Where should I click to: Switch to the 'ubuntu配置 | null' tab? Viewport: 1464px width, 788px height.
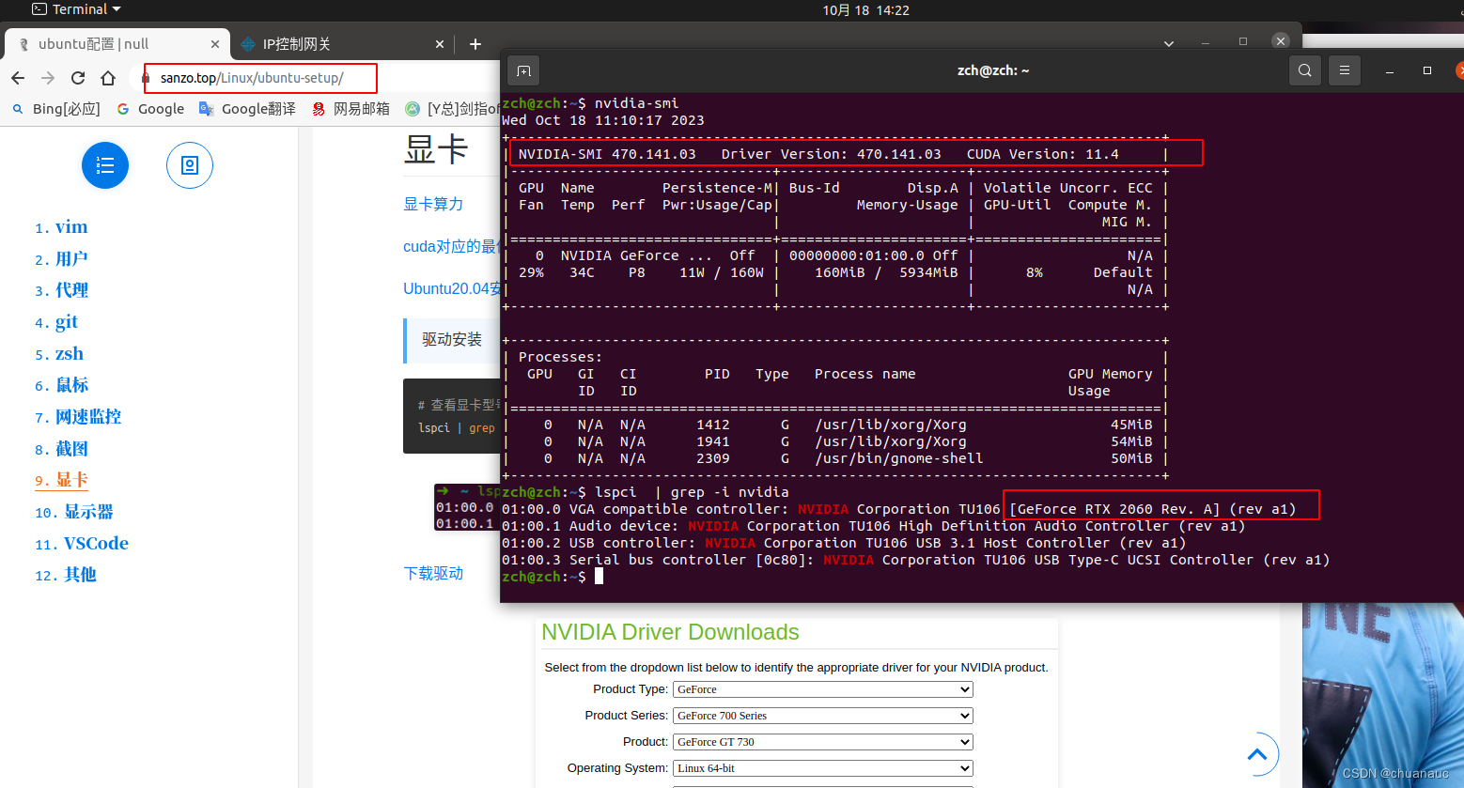[117, 44]
